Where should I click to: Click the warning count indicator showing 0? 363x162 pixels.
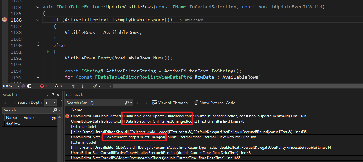coord(58,86)
